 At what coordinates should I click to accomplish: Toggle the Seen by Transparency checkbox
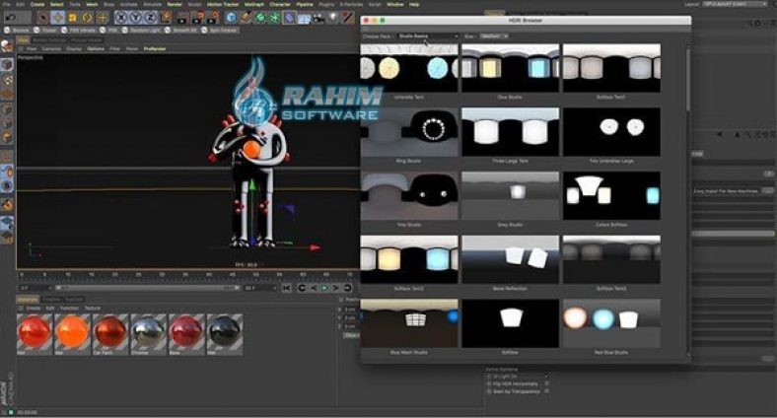(x=547, y=391)
